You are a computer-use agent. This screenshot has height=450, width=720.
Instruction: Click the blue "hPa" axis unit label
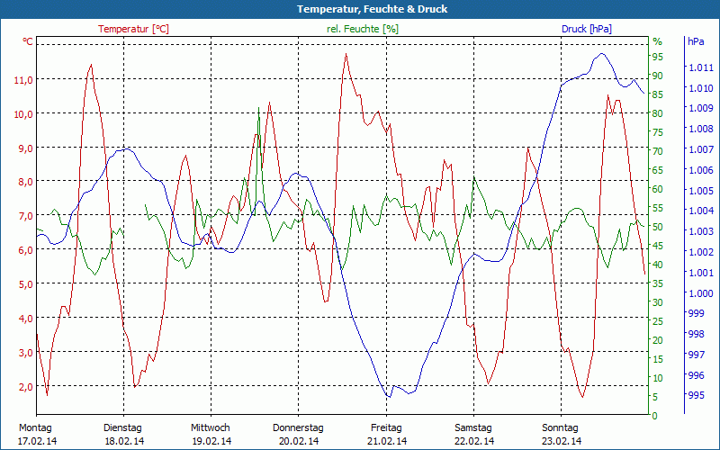(697, 42)
